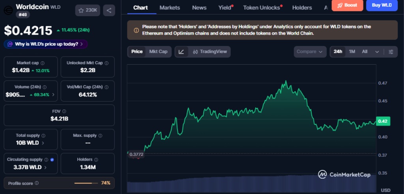The image size is (404, 194).
Task: Click the Holders info icon
Action: pos(96,160)
